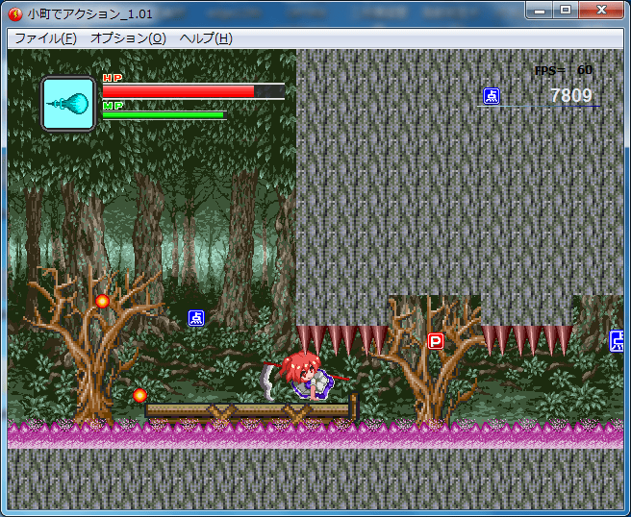631x517 pixels.
Task: Click the fireball in the bare tree's branches
Action: [x=102, y=301]
